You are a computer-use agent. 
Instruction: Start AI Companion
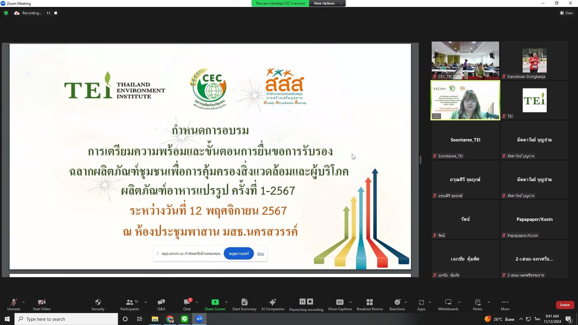(x=272, y=302)
